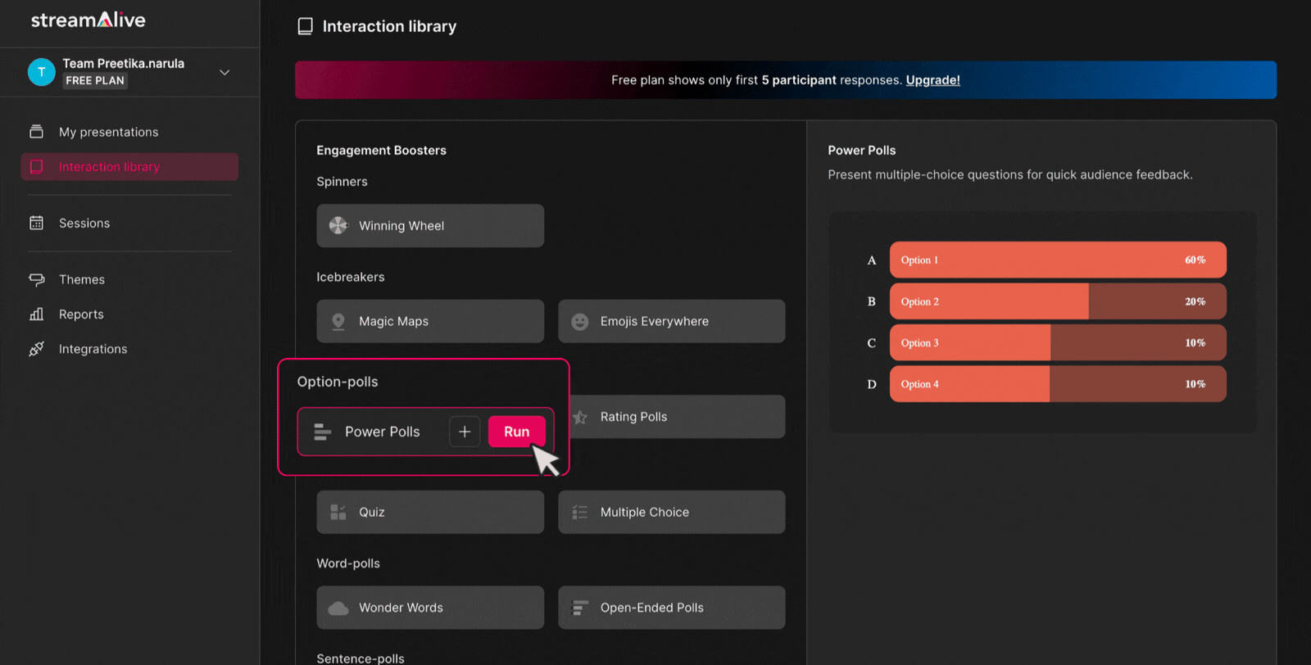Click the Themes paint roller icon
The height and width of the screenshot is (665, 1311).
coord(36,279)
